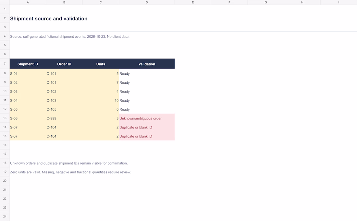Image resolution: width=357 pixels, height=221 pixels.
Task: Select the row 24 header number
Action: [5, 216]
